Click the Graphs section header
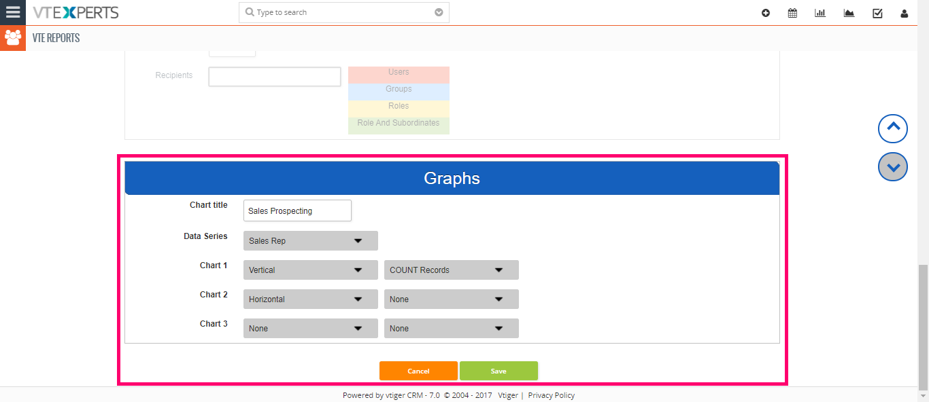The image size is (929, 402). tap(452, 178)
